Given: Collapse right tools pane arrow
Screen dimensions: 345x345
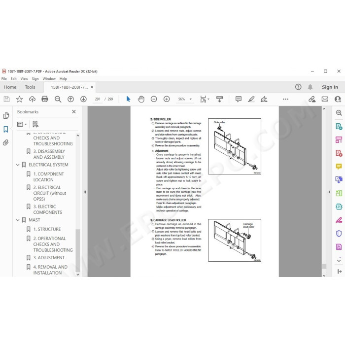Looking at the screenshot, I should click(329, 192).
